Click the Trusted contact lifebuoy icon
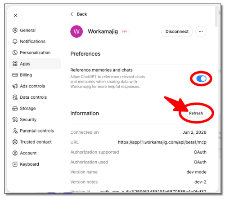 click(15, 142)
